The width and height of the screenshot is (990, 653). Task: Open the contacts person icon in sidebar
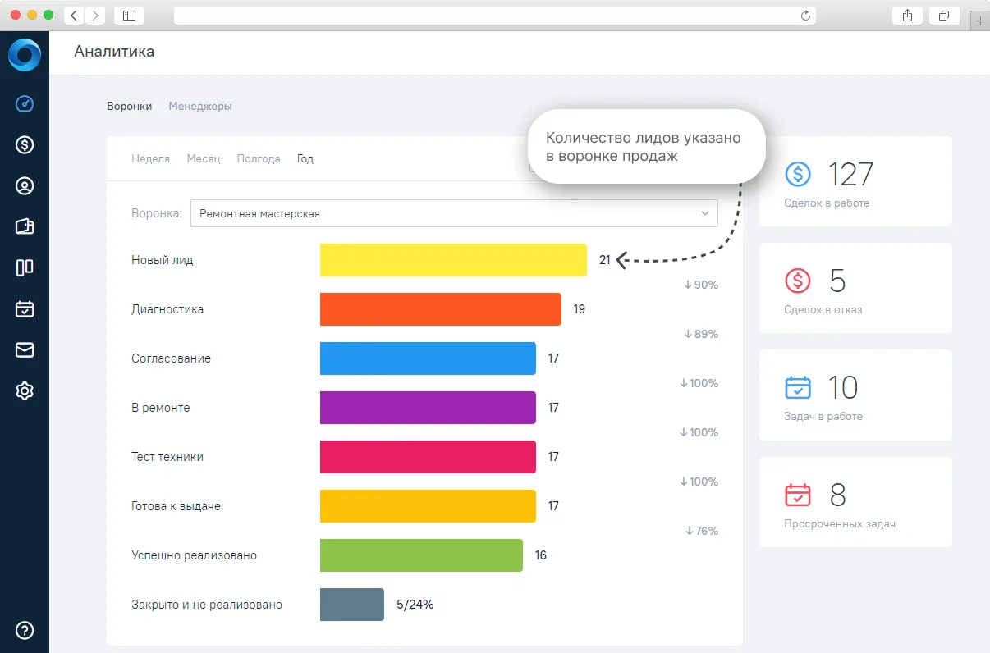(x=25, y=186)
